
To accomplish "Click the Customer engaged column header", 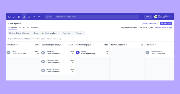I will (84, 45).
